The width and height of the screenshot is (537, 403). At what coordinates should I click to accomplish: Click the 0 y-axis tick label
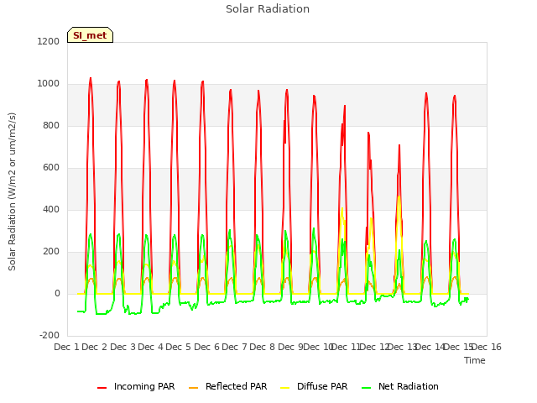tap(57, 293)
